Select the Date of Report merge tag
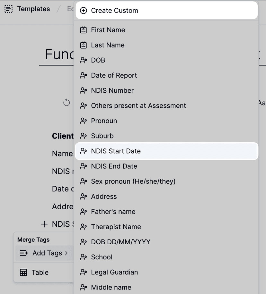Image resolution: width=266 pixels, height=294 pixels. point(114,75)
